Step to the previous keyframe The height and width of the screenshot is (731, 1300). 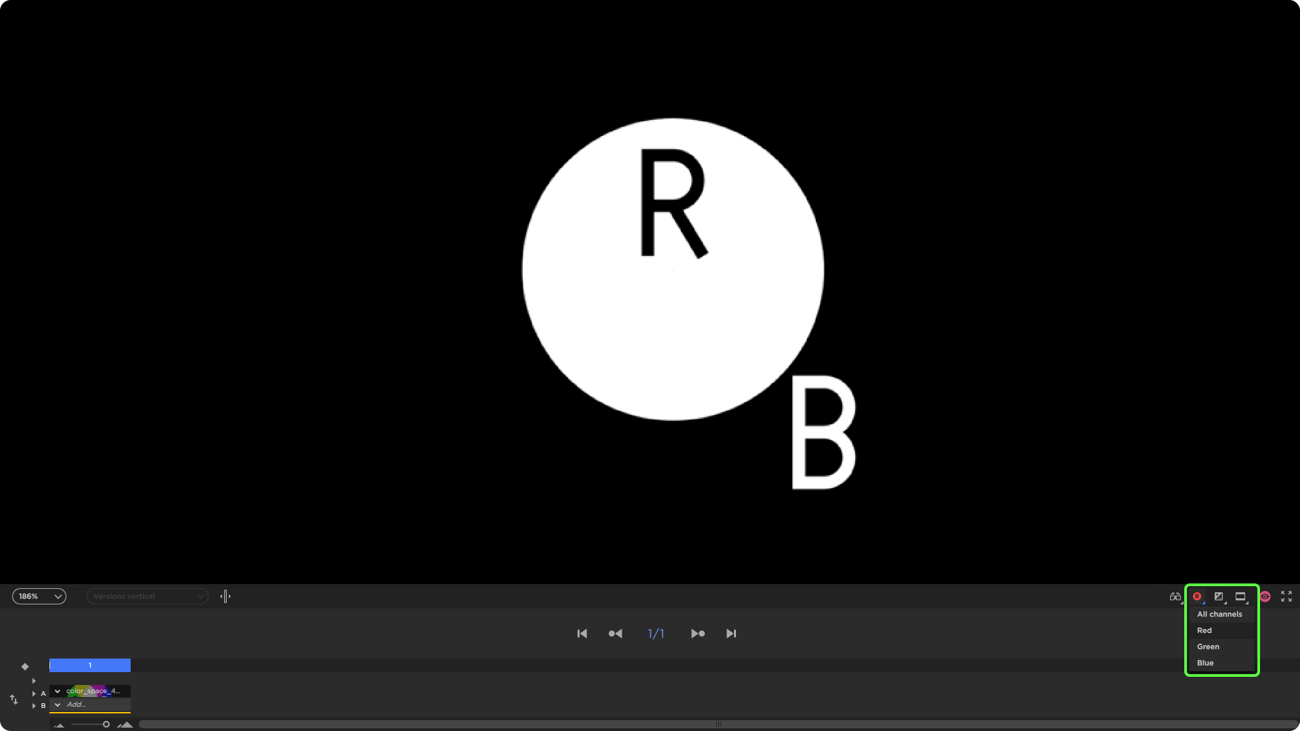(615, 634)
